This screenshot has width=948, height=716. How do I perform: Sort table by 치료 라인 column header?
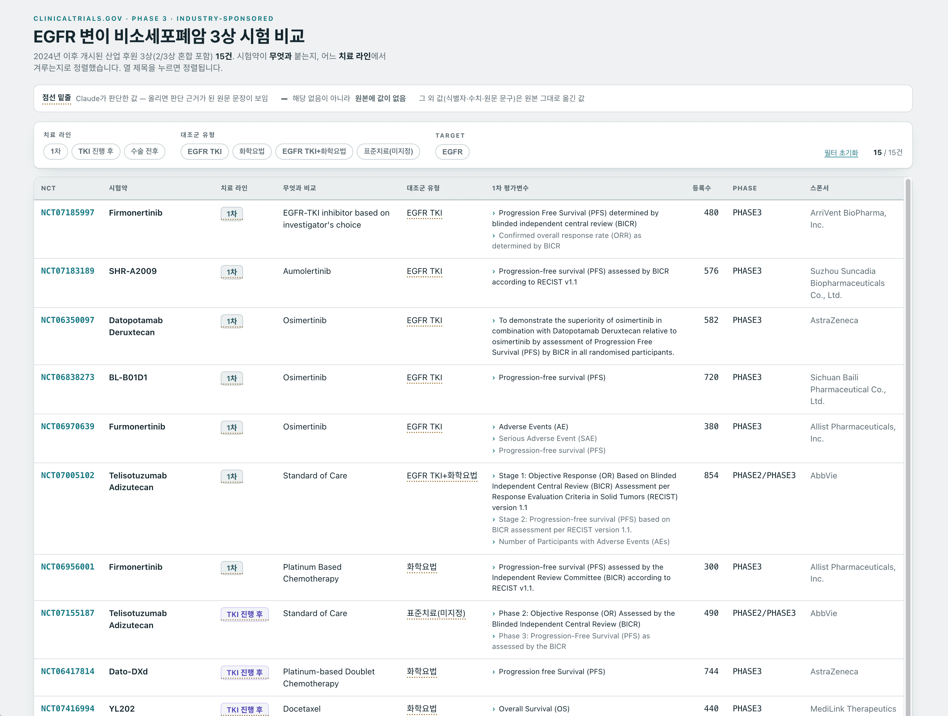pos(234,188)
